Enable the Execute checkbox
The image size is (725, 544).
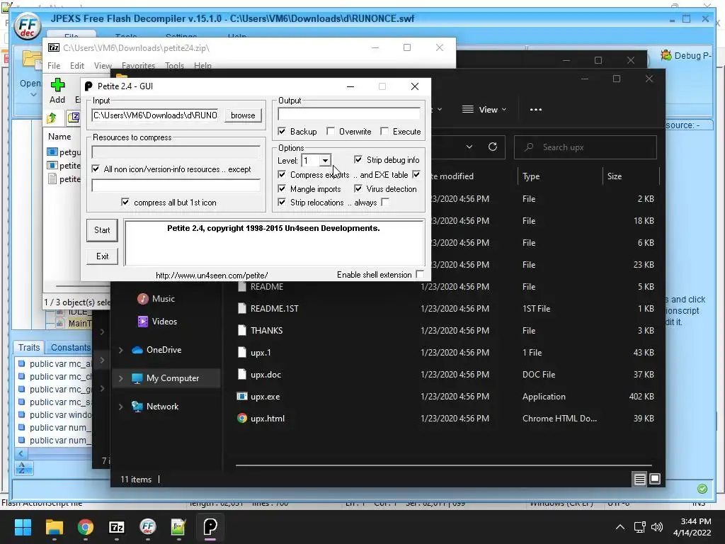(384, 131)
